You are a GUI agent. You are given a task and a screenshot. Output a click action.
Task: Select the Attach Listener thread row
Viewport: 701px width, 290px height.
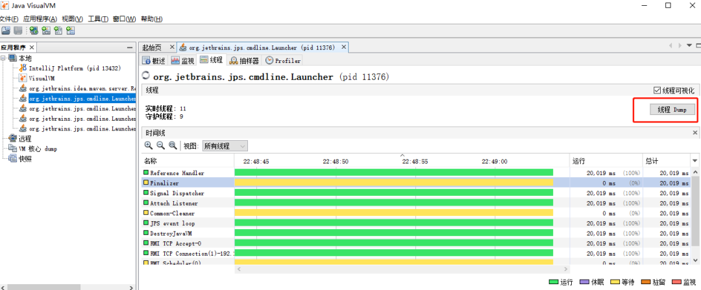coord(416,203)
